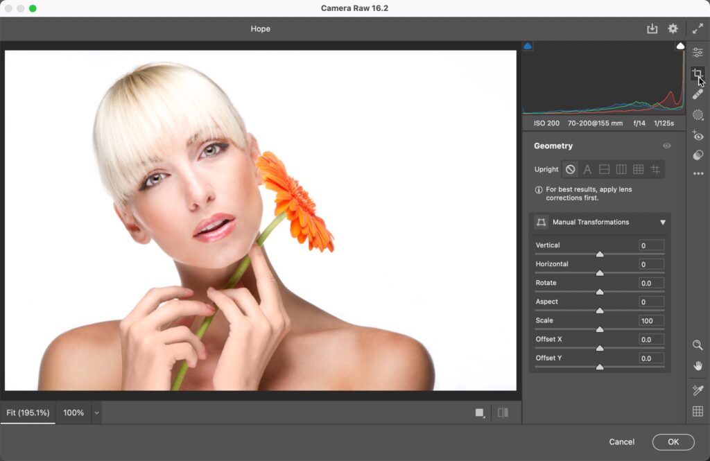Select Guided Upright tool
Viewport: 710px width, 461px height.
[655, 169]
